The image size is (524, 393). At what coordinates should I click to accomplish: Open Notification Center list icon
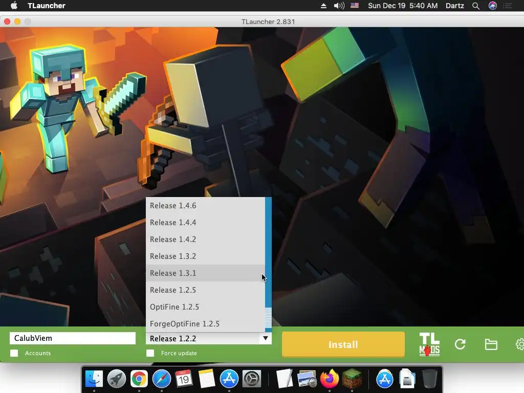point(508,6)
